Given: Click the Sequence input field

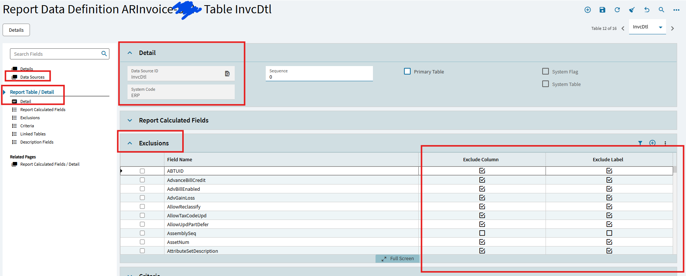Looking at the screenshot, I should (319, 73).
